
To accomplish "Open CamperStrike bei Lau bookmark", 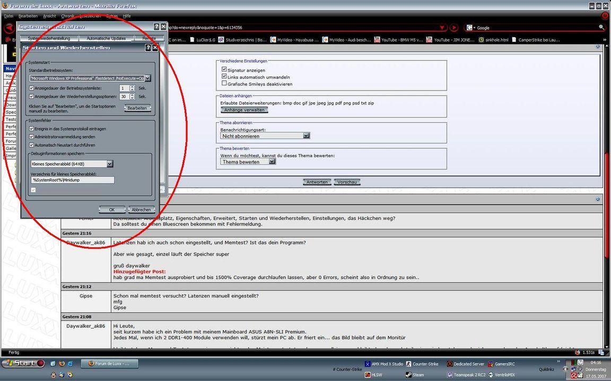I will coord(536,40).
